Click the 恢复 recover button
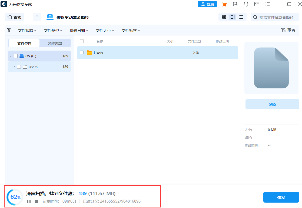The width and height of the screenshot is (302, 208). point(281,197)
